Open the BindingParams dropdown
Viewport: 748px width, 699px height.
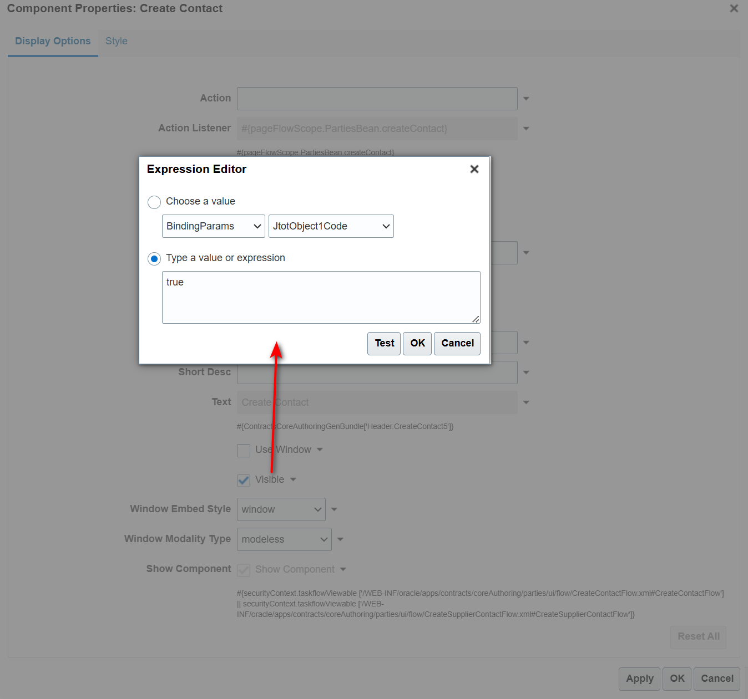coord(214,226)
